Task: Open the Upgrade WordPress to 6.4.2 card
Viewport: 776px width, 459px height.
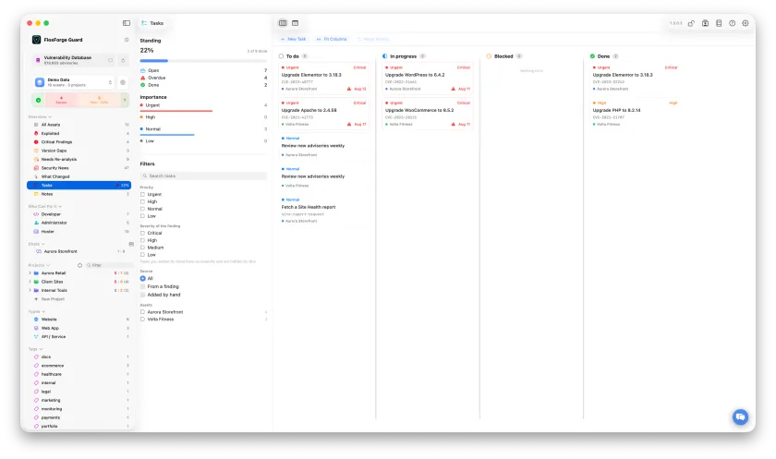Action: pos(428,79)
